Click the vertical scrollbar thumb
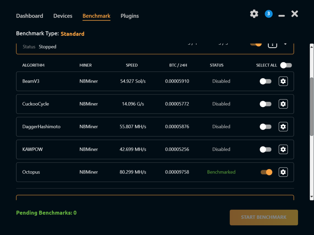 tap(312, 107)
